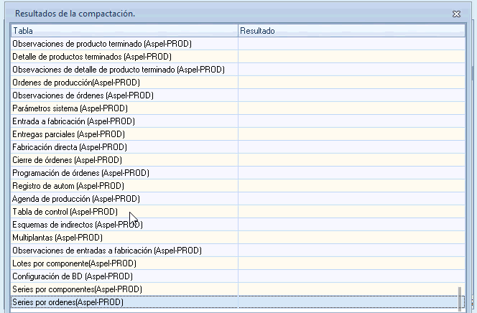Viewport: 477px width, 313px height.
Task: Select row Ordenes de producción(Aspel-PROD)
Action: (x=238, y=83)
